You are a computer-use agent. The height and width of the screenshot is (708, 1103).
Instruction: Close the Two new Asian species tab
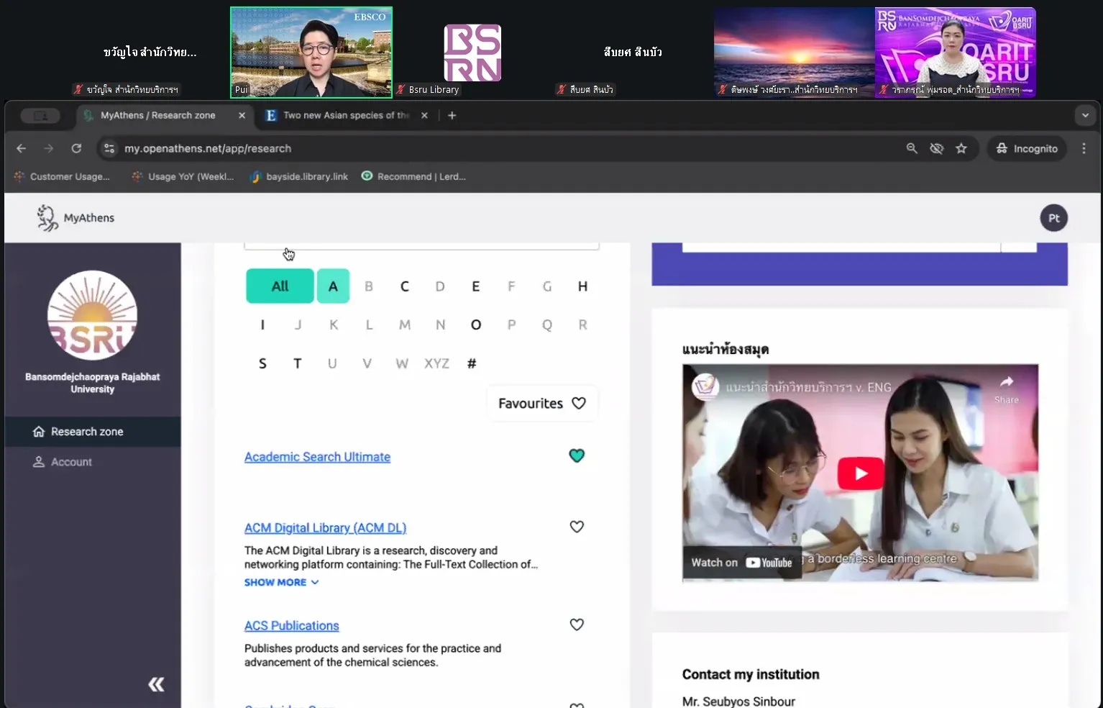point(424,115)
